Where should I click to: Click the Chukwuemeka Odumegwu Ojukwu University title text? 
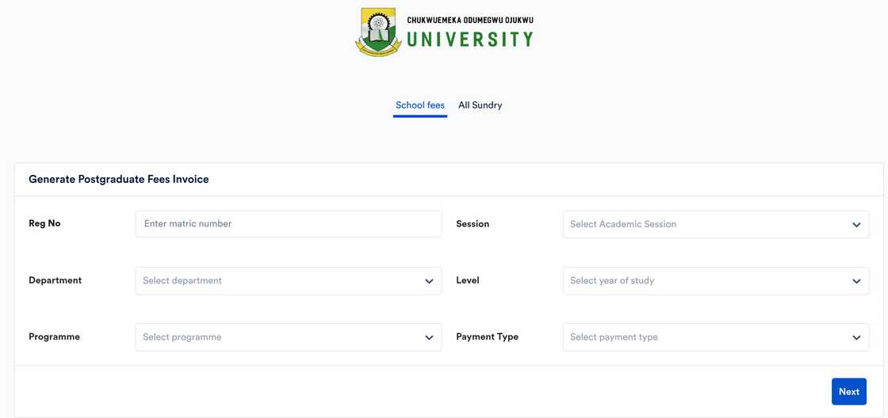point(470,32)
